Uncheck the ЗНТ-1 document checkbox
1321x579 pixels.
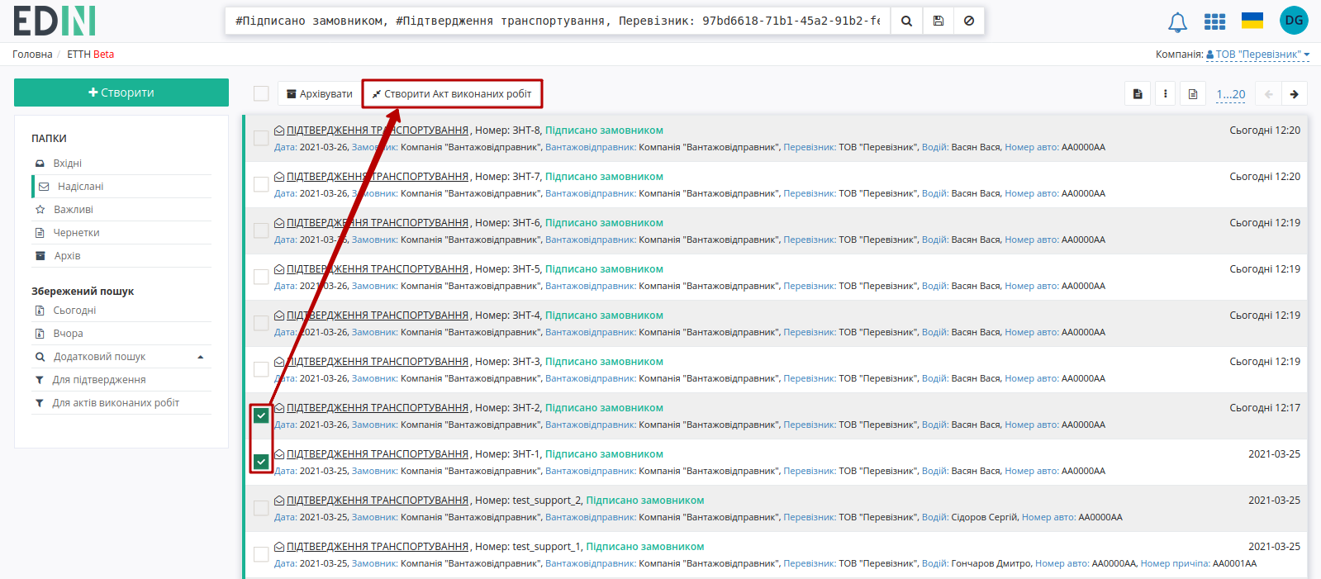(x=261, y=462)
